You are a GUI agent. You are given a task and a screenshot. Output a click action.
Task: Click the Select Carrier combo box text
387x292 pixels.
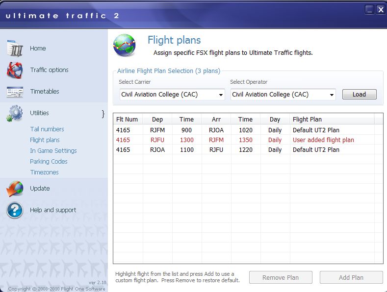point(159,95)
